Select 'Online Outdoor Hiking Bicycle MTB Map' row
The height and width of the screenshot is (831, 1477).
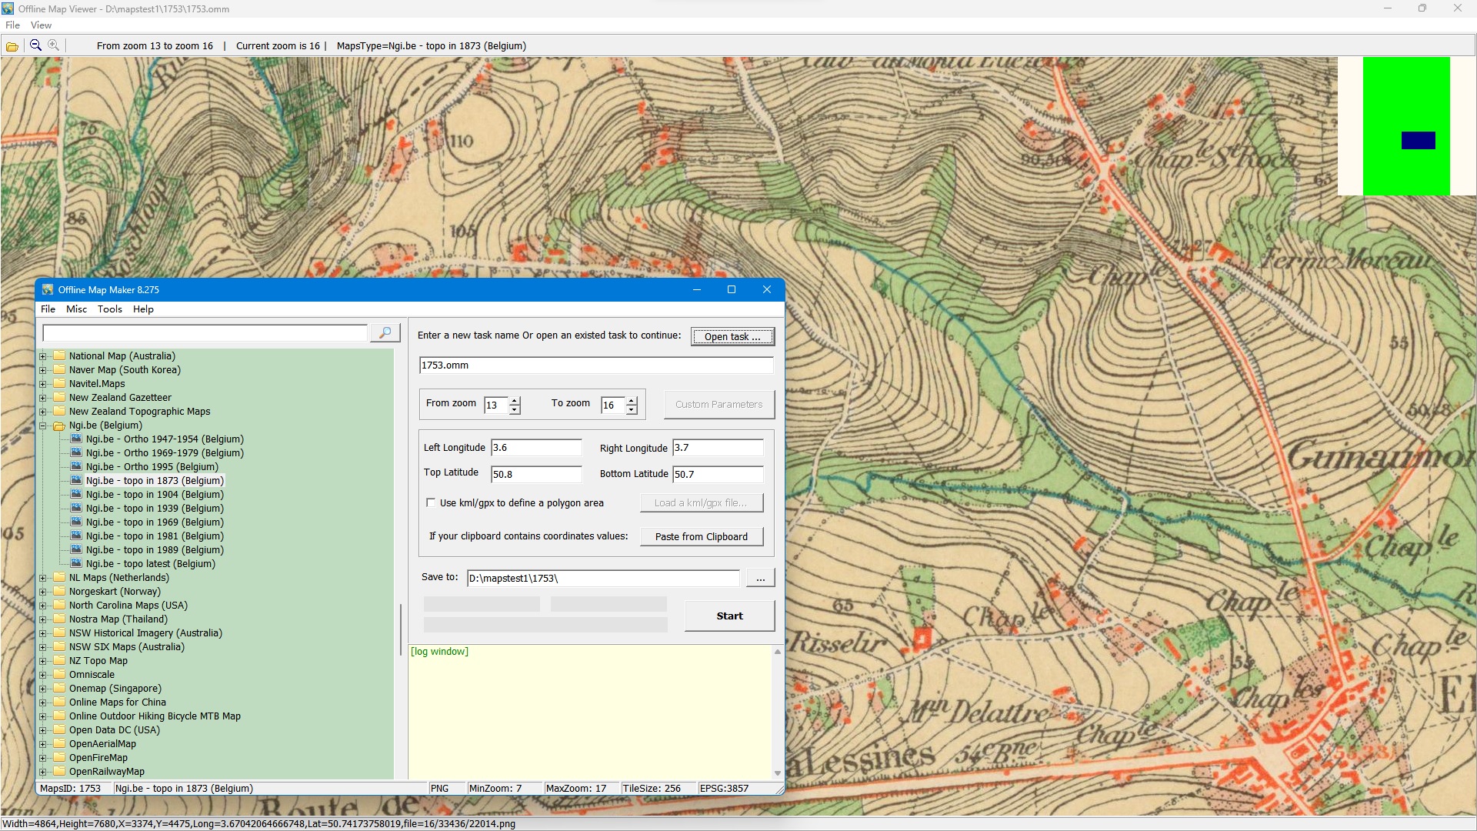[155, 716]
